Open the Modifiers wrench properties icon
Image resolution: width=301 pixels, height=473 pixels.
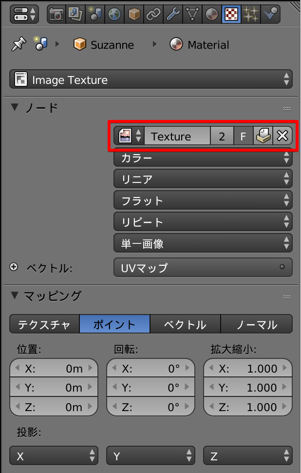pyautogui.click(x=172, y=14)
